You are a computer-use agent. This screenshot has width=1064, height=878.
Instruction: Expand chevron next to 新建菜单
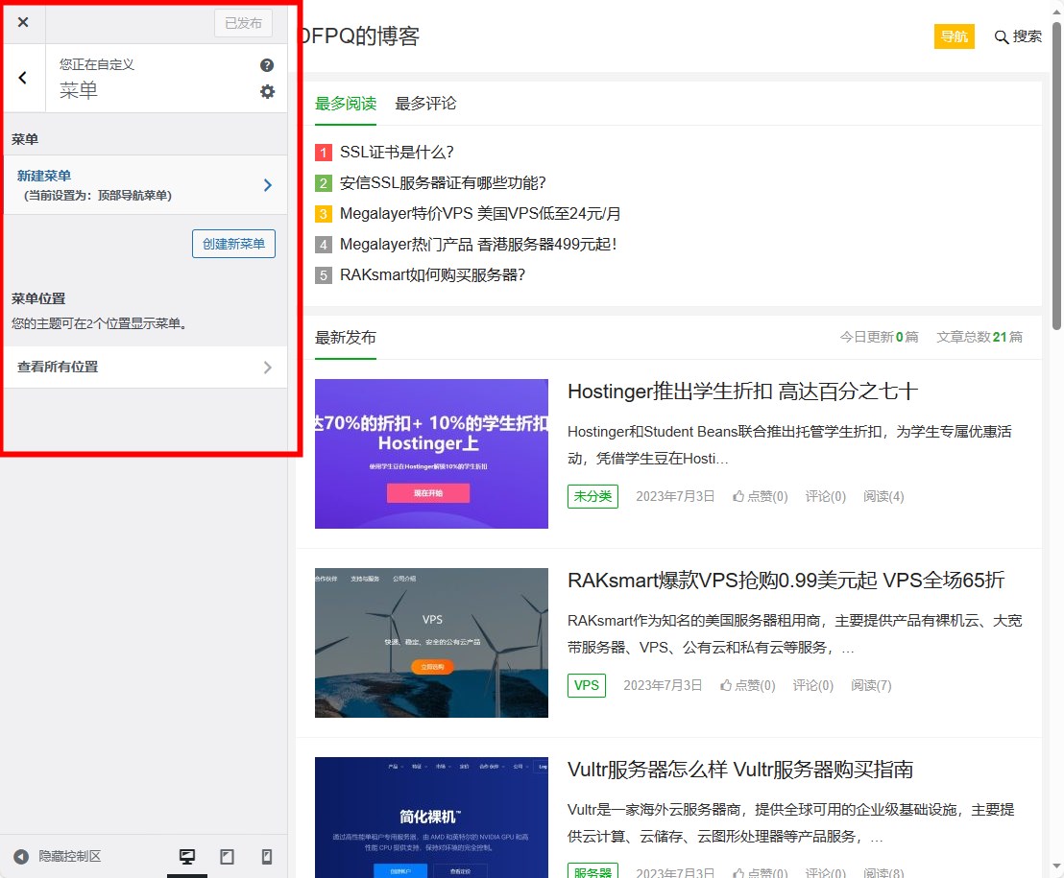pyautogui.click(x=267, y=185)
